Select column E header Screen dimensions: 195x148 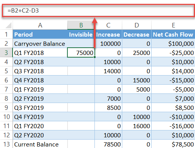[x=173, y=25]
